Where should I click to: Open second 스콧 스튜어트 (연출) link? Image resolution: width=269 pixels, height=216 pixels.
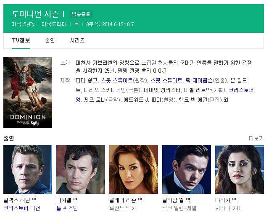[x=166, y=80]
